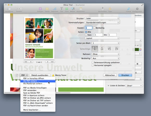Click the Kommentar toolbar icon
Image resolution: width=151 pixels, height=116 pixels.
click(81, 9)
